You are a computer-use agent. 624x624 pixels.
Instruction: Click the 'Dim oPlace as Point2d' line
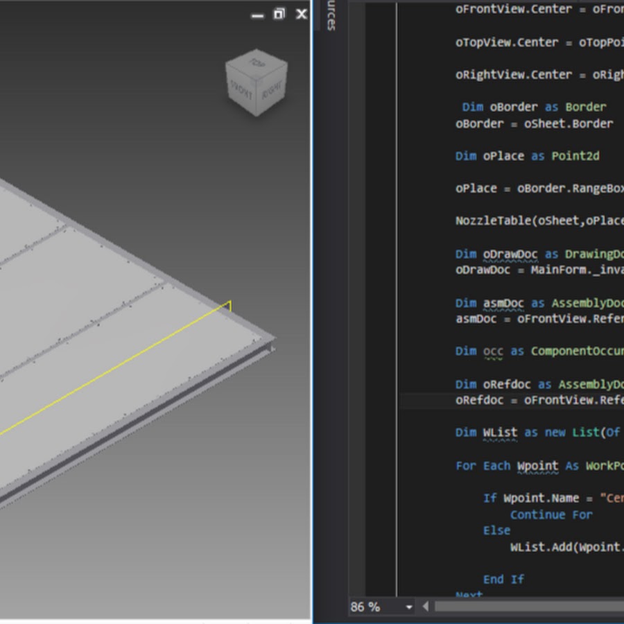click(528, 156)
